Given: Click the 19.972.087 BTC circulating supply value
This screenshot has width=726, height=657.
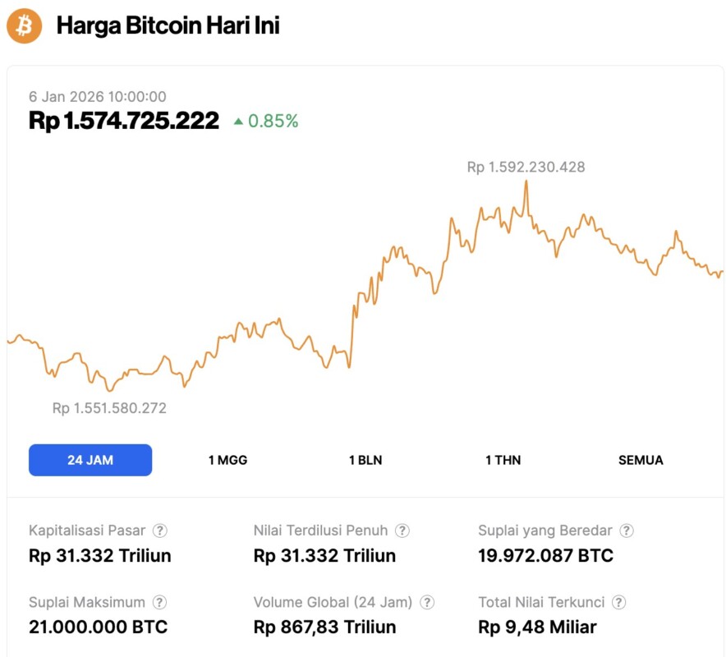Looking at the screenshot, I should point(545,556).
